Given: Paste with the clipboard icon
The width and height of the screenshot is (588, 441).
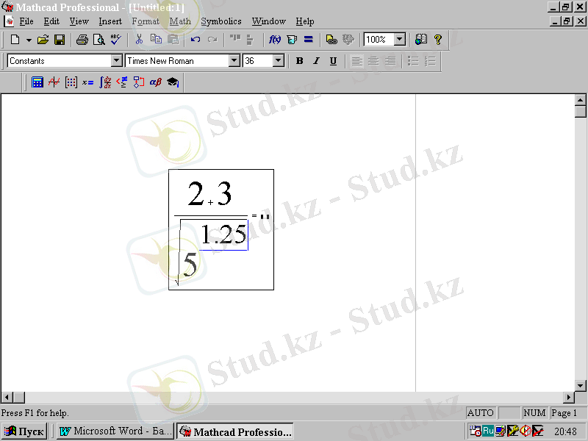Looking at the screenshot, I should (173, 40).
